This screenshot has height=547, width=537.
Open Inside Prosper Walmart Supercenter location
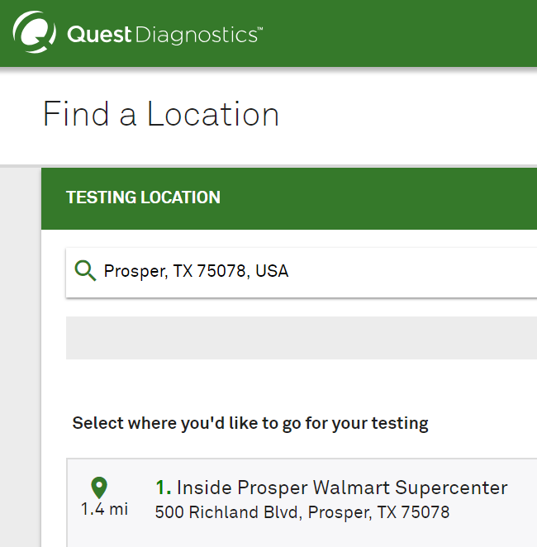[x=342, y=488]
